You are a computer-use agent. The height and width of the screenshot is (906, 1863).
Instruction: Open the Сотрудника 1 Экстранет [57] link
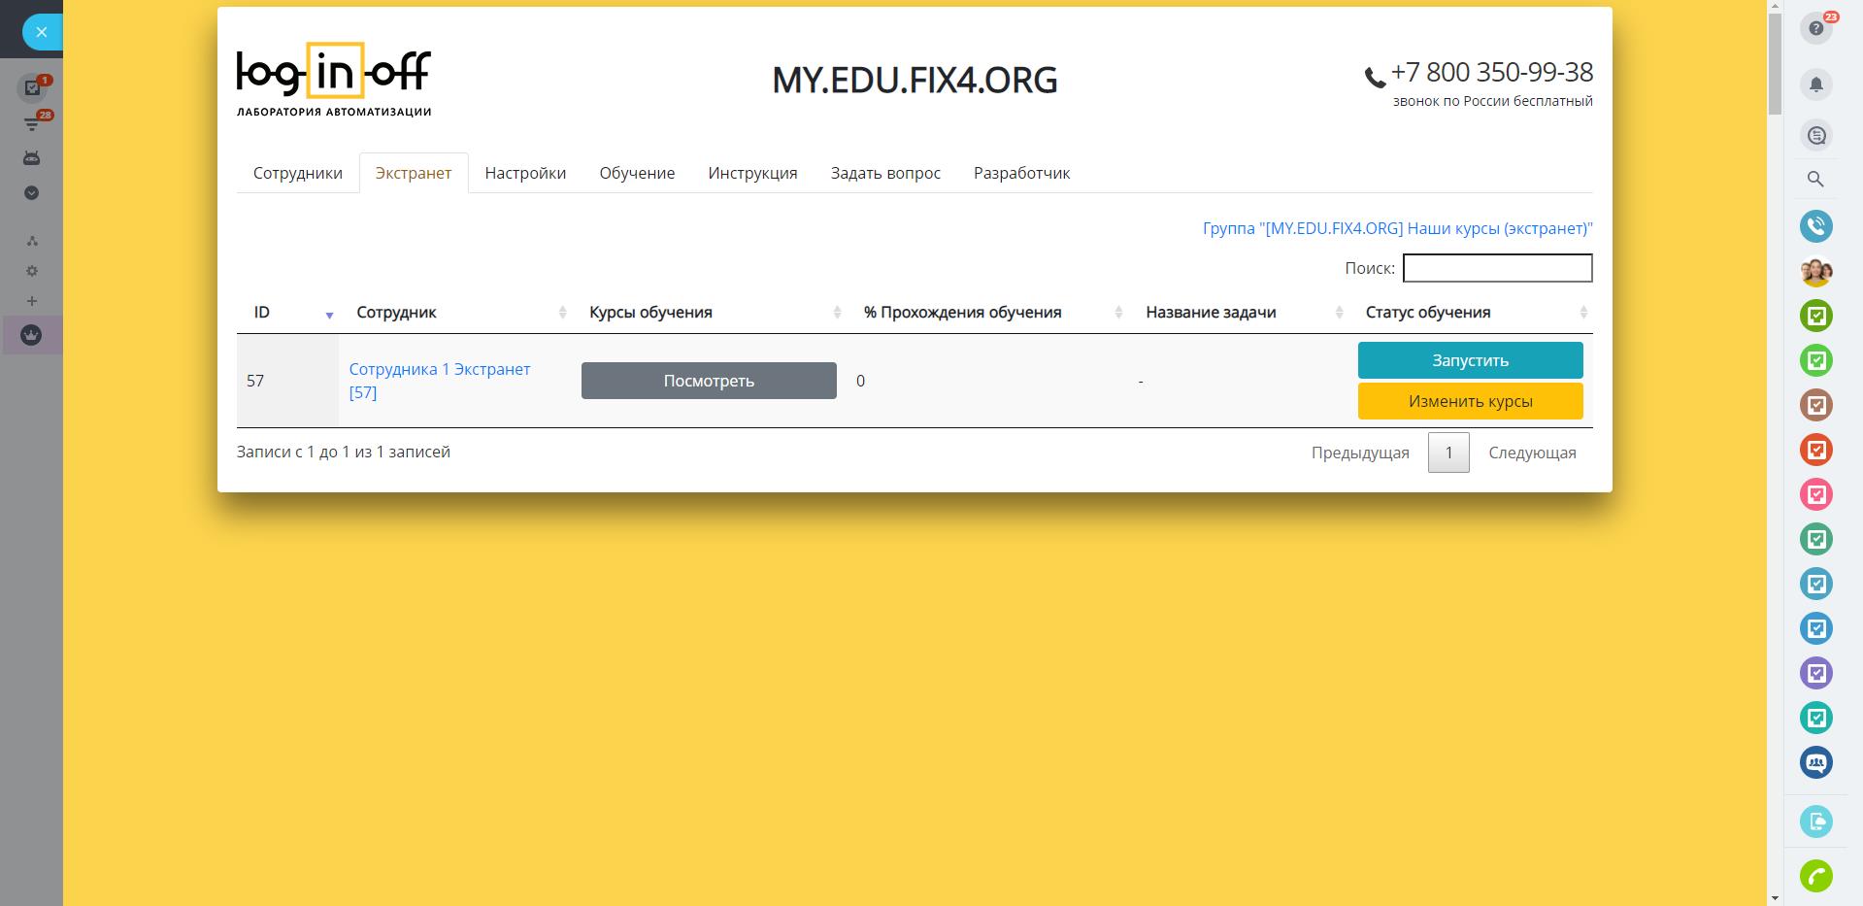point(440,381)
